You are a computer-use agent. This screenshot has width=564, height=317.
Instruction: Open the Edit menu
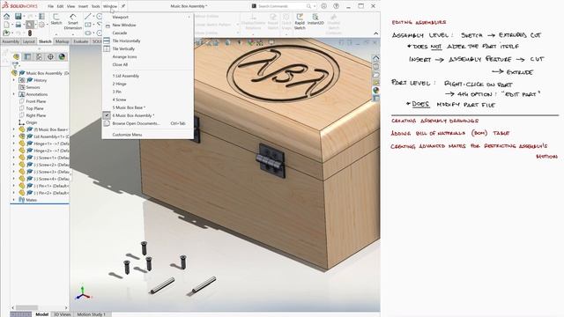point(60,6)
